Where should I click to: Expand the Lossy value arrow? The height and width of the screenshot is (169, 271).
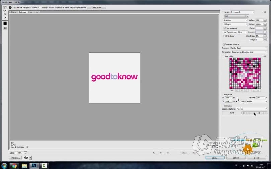click(x=265, y=40)
